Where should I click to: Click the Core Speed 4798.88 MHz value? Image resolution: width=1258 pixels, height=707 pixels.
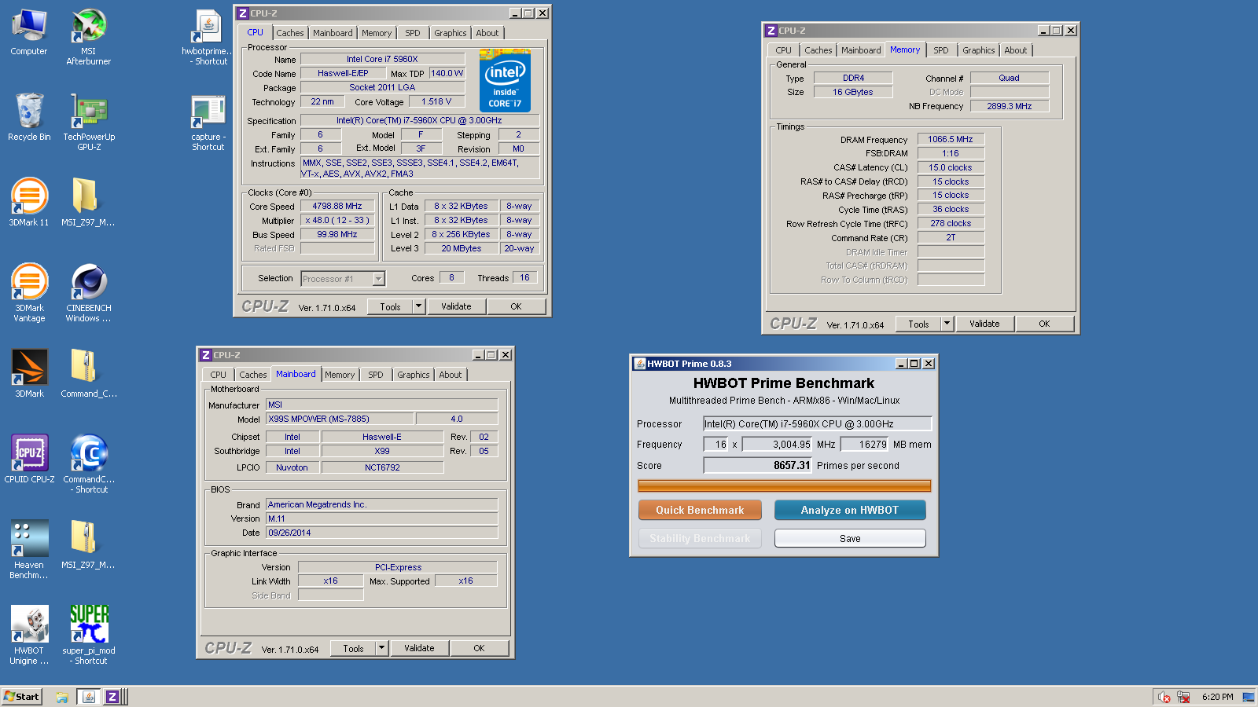337,206
